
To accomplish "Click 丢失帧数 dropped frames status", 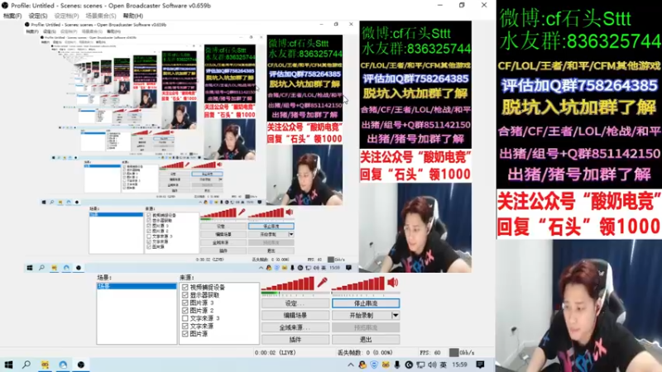I will coord(365,353).
